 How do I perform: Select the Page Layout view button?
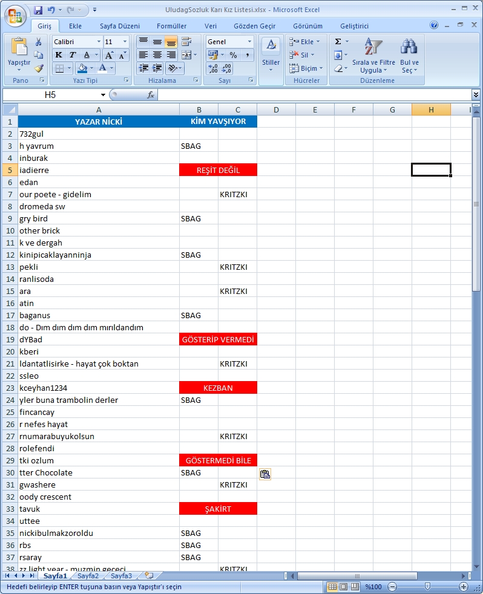click(343, 587)
